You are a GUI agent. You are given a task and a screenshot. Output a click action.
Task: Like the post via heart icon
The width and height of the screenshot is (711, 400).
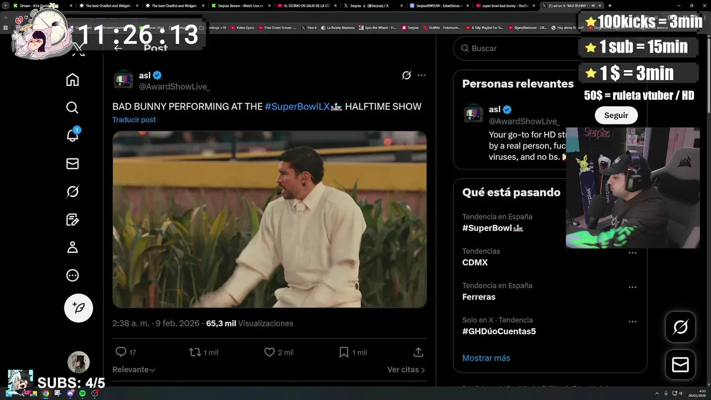(278, 352)
